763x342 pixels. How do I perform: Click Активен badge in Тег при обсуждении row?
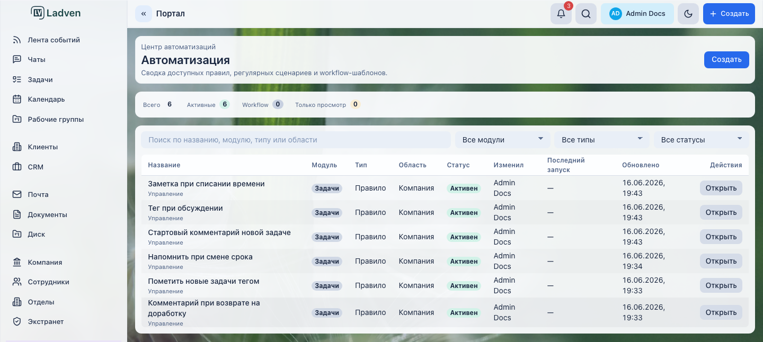[x=464, y=213]
